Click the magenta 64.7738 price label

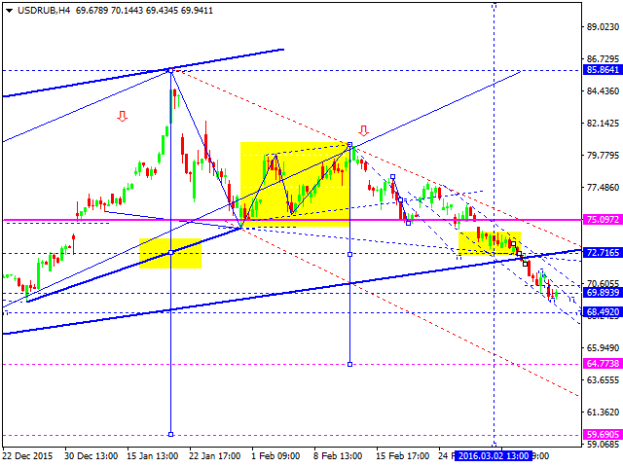click(x=604, y=364)
